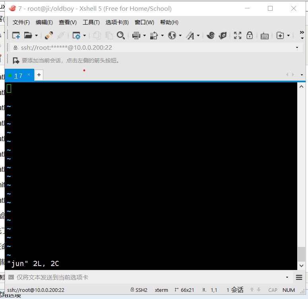Click the status bar upload arrow

[x=252, y=289]
